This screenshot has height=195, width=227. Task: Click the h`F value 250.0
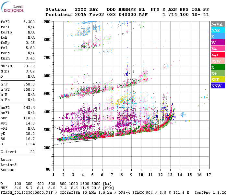(29, 84)
